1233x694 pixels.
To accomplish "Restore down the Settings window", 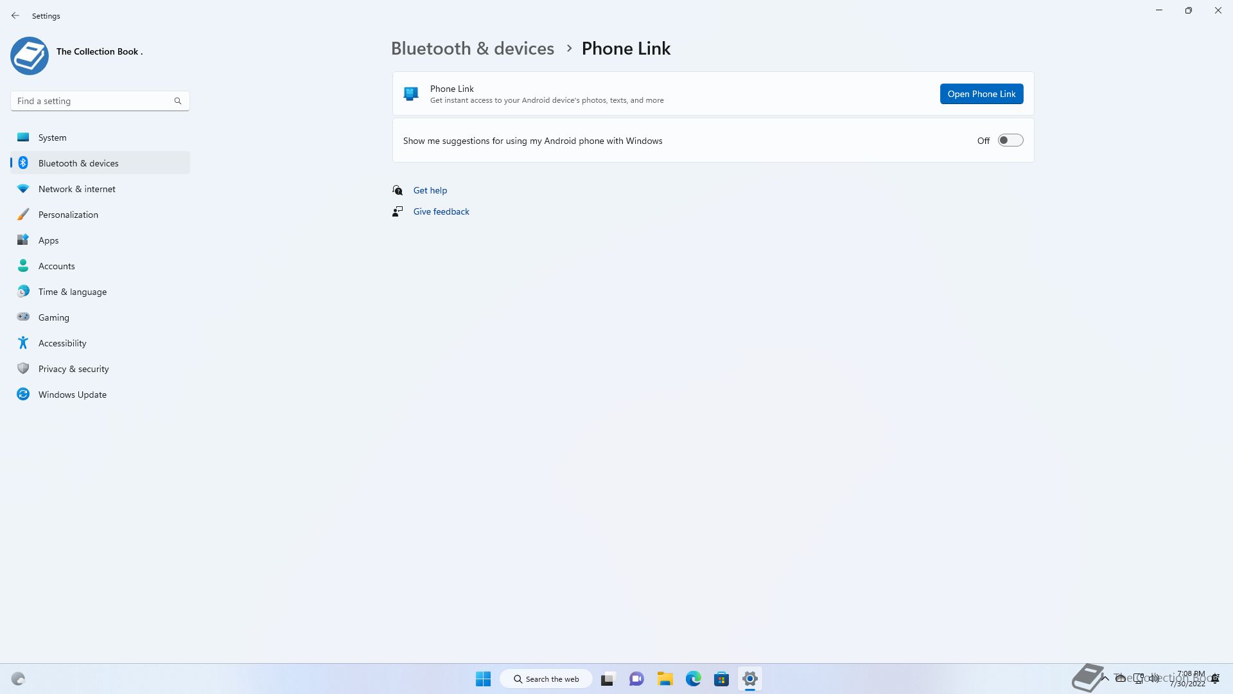I will (1189, 10).
